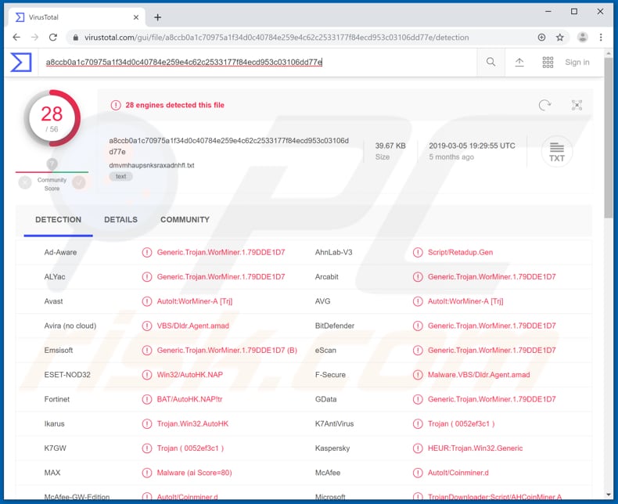
Task: Open the apps grid icon
Action: 548,62
